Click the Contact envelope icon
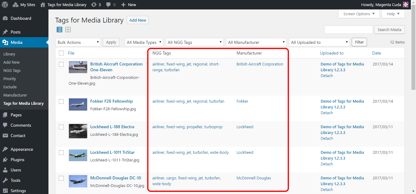The height and width of the screenshot is (194, 416). [x=5, y=136]
